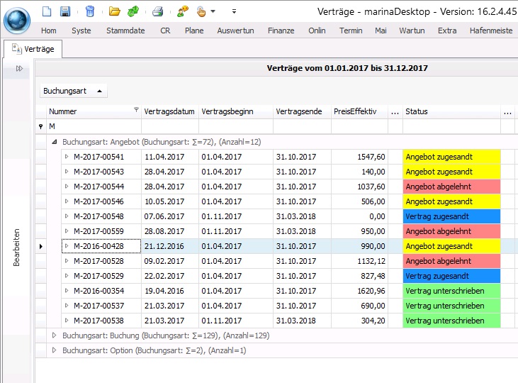The image size is (518, 383).
Task: Click the trash bin delete icon
Action: click(x=89, y=11)
